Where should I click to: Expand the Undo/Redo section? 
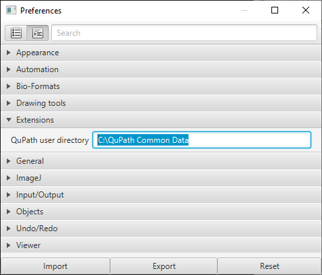[x=161, y=228]
